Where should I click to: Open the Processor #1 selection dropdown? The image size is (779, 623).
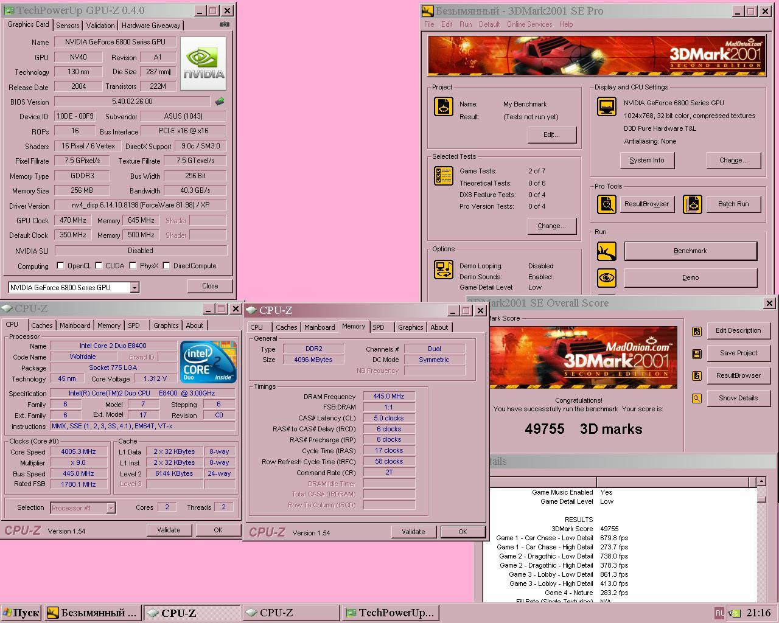click(111, 507)
